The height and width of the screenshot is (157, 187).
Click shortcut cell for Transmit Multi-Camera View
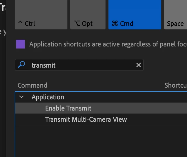175,119
